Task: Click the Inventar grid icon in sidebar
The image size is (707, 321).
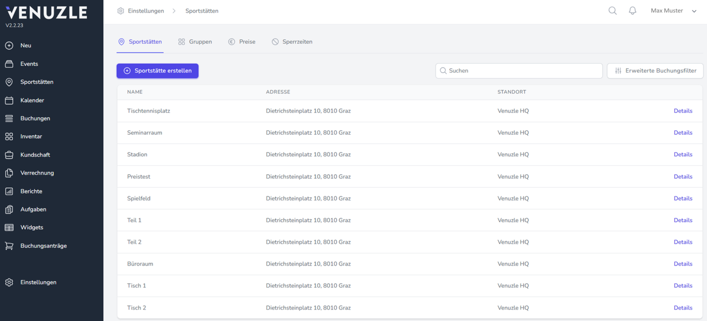Action: pos(9,137)
